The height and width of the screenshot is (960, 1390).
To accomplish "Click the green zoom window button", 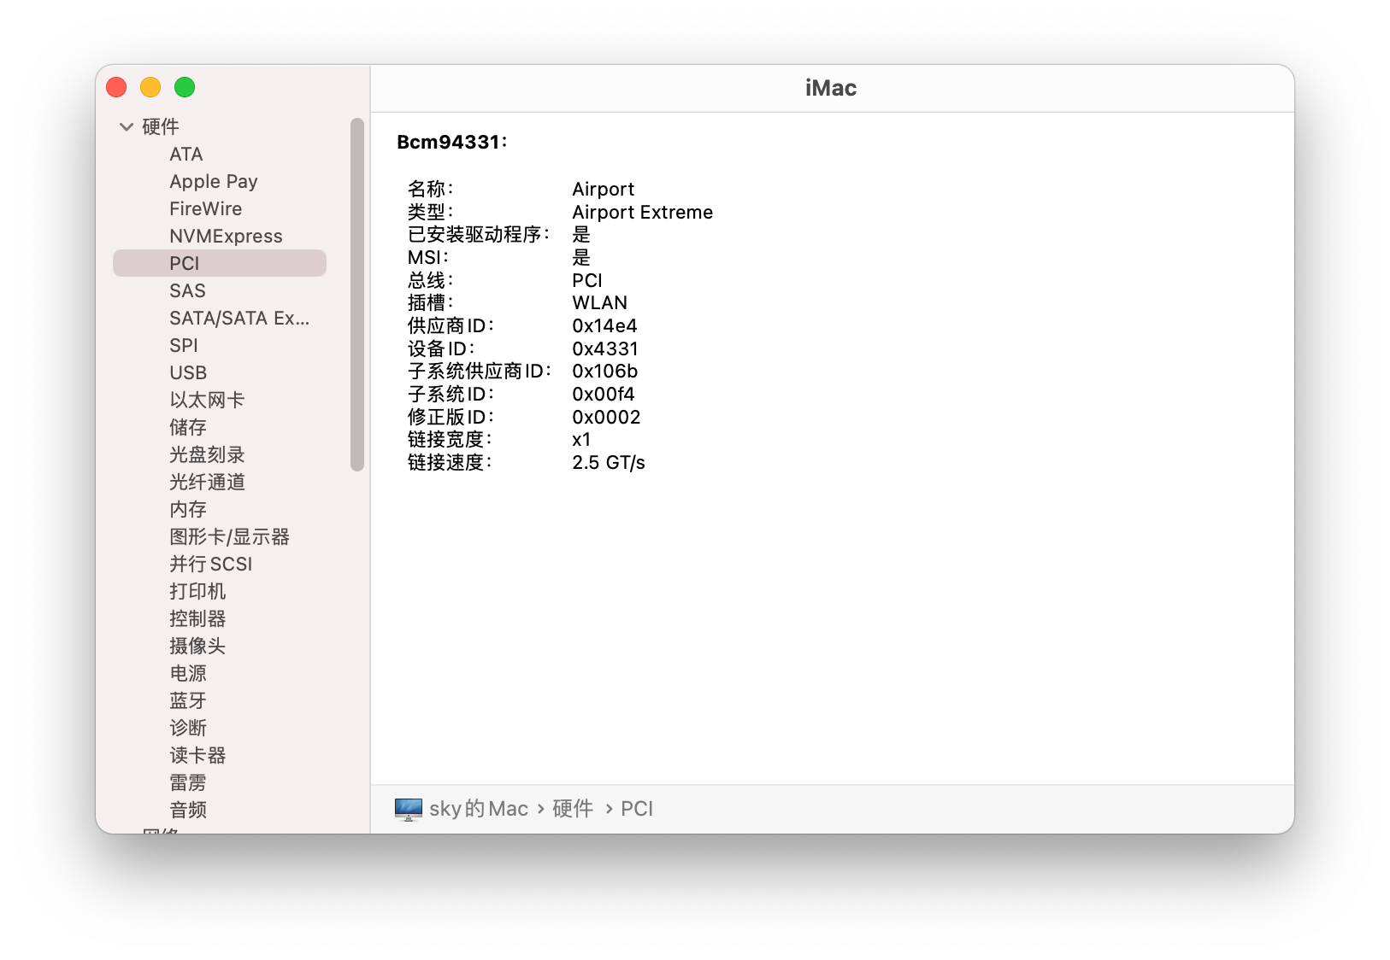I will coord(185,87).
